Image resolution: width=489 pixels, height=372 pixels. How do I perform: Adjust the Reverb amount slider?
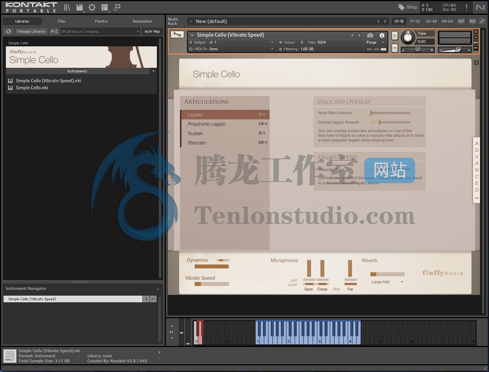(x=388, y=274)
